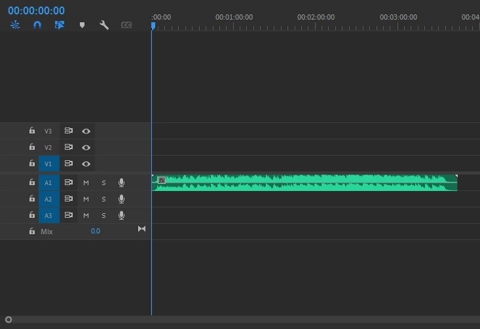
Task: Toggle Linked Selection button
Action: [60, 25]
